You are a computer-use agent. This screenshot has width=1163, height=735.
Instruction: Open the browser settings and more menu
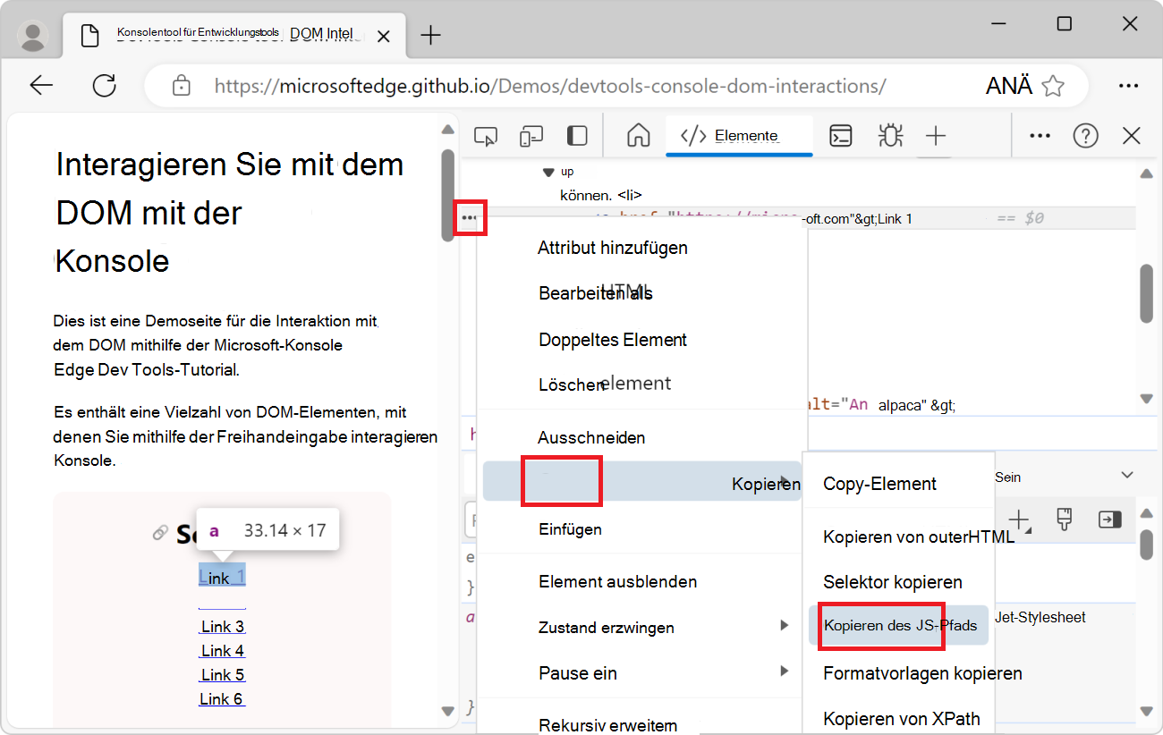tap(1128, 86)
